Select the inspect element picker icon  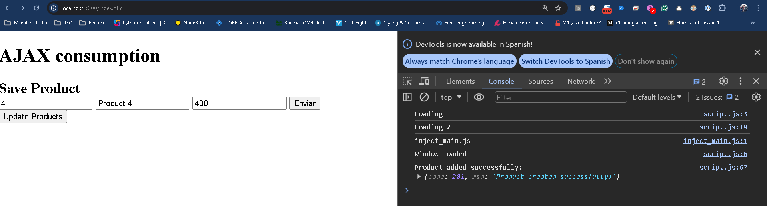(407, 81)
